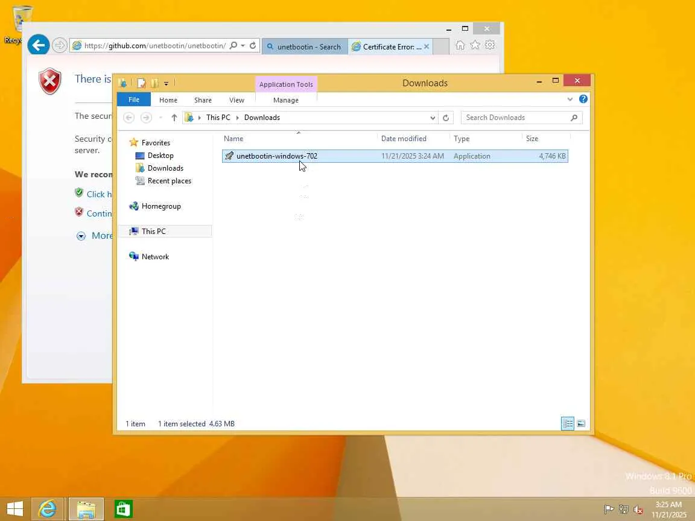695x521 pixels.
Task: Close the Certificate Error tab
Action: click(427, 46)
